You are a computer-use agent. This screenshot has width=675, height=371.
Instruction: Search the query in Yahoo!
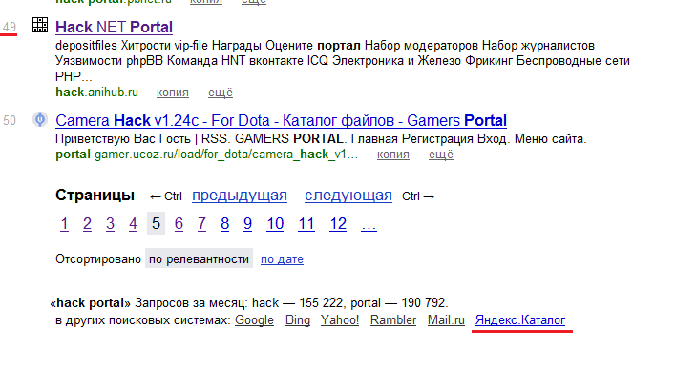coord(340,320)
